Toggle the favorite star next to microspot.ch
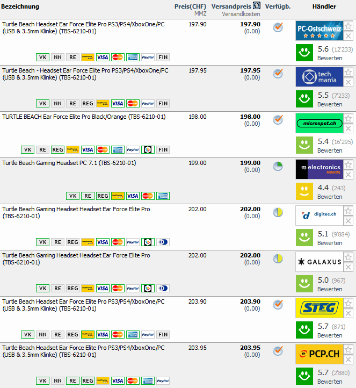This screenshot has height=388, width=356. pos(348,118)
